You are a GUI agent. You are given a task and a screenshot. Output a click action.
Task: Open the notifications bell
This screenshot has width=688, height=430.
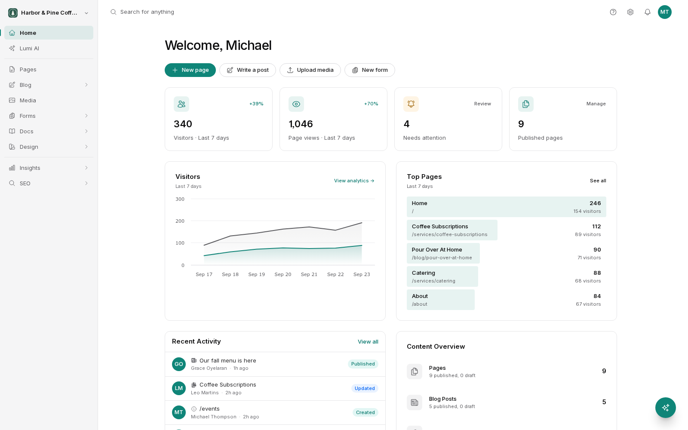648,12
